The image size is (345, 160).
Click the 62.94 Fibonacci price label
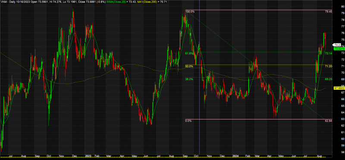(328, 121)
